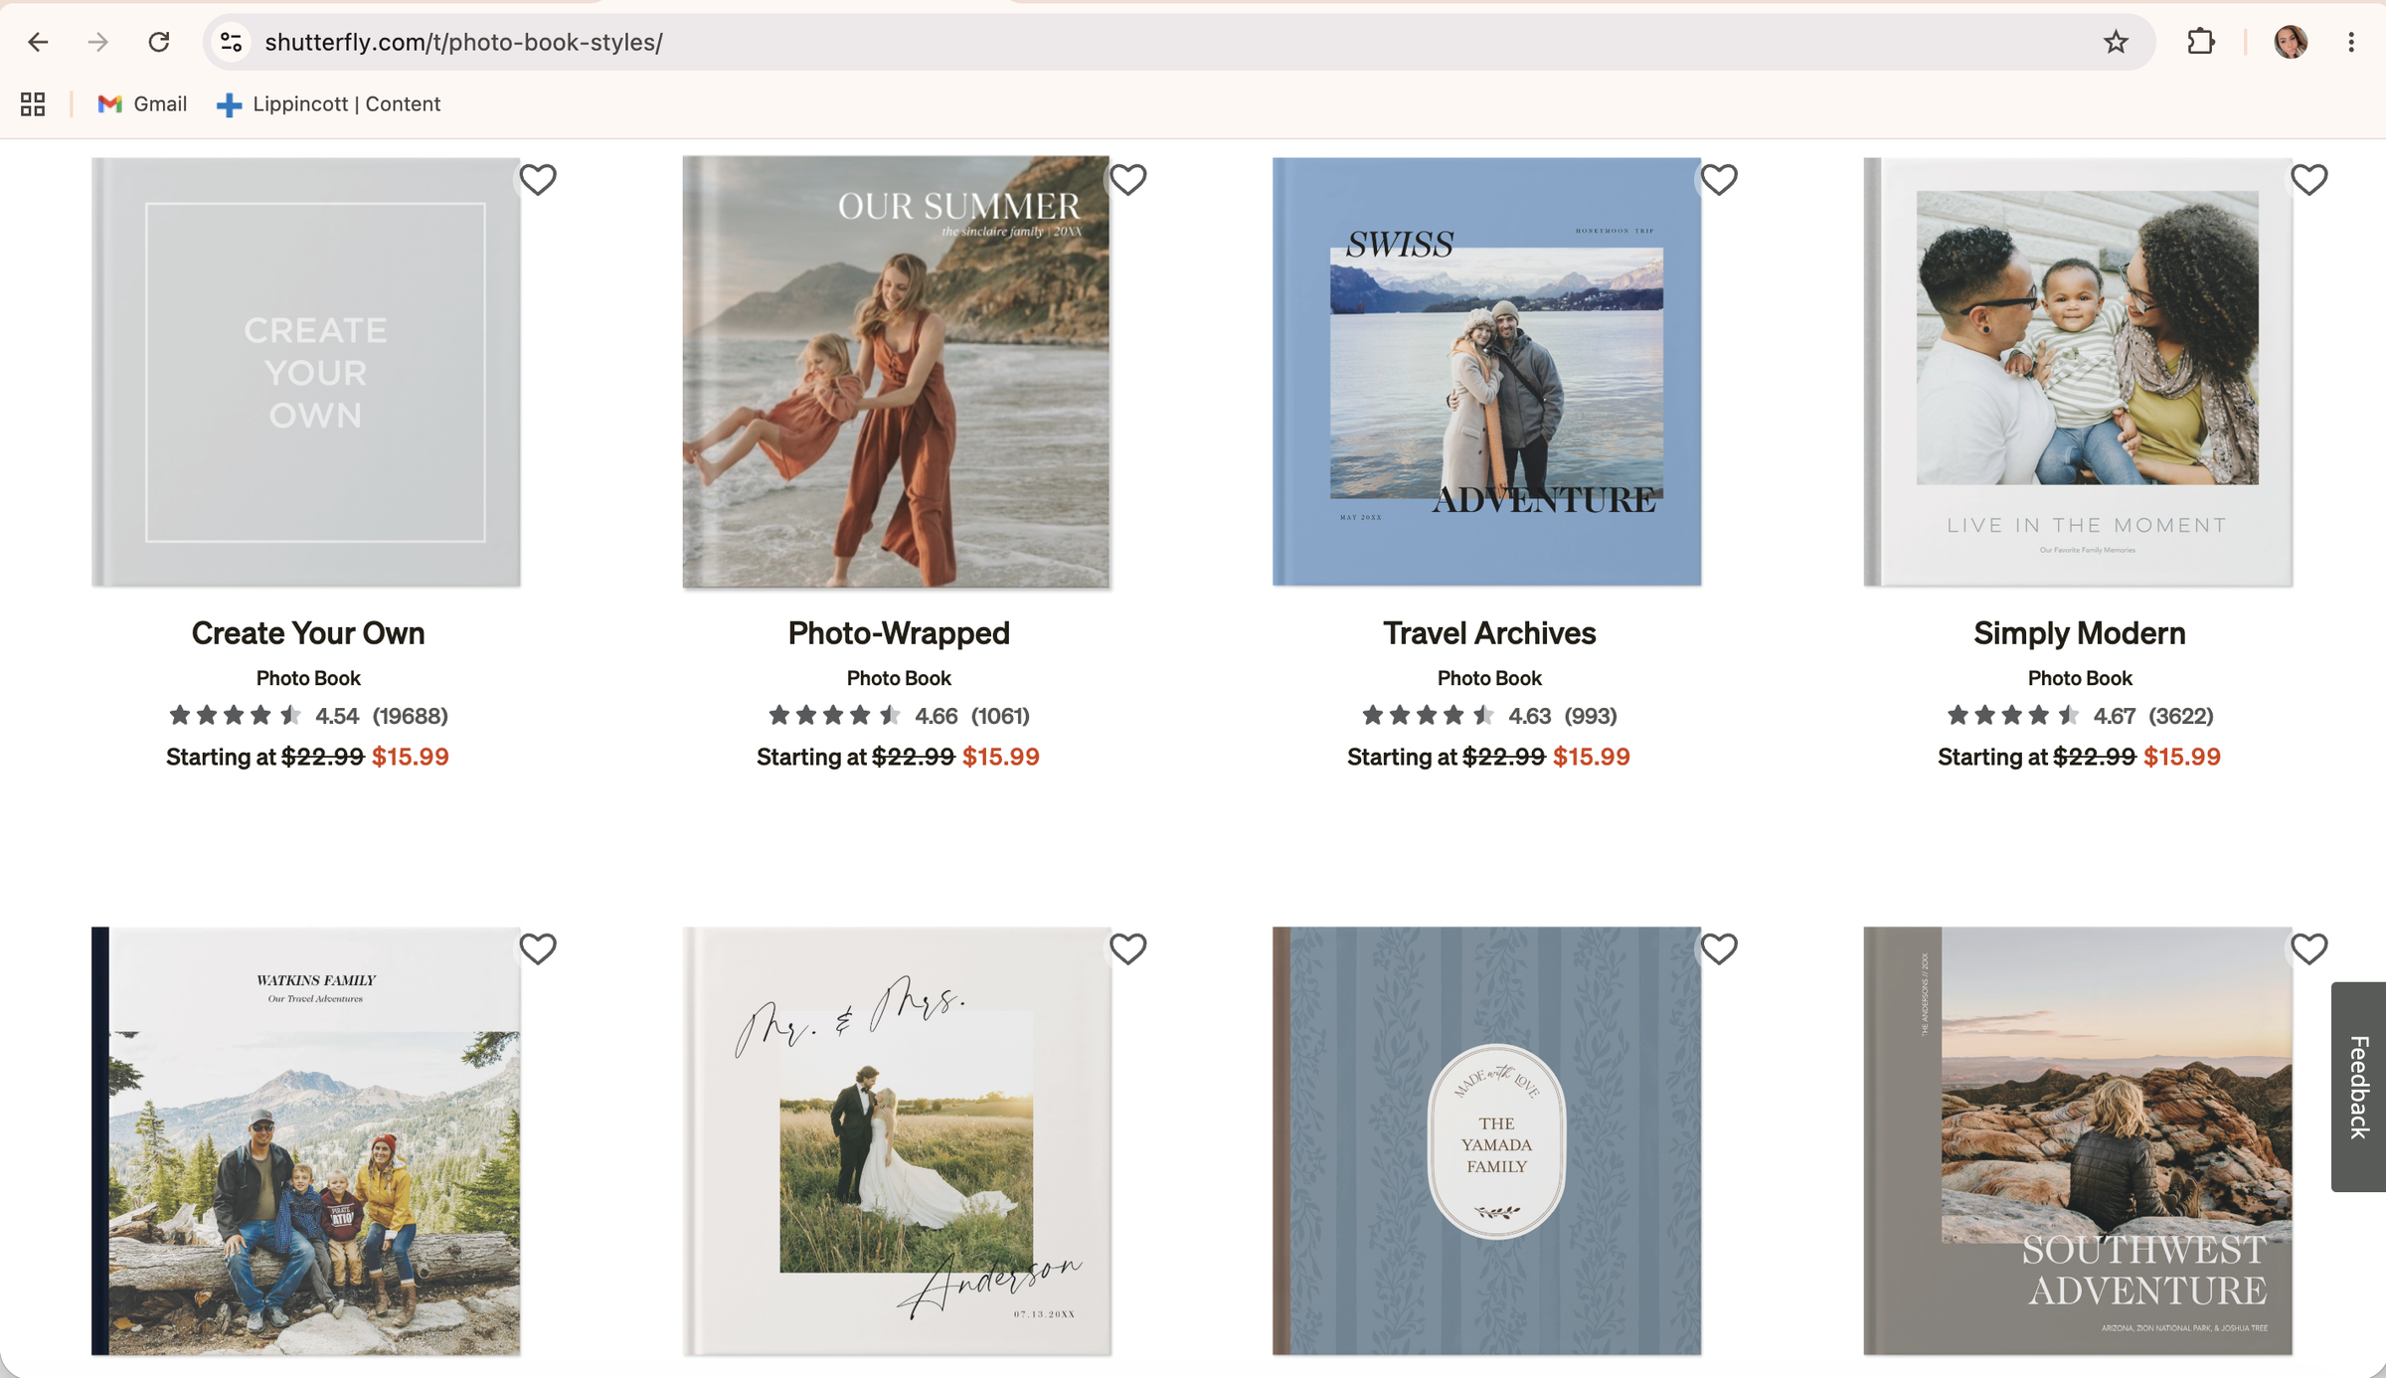
Task: Favorite the Yamada Family book heart
Action: pyautogui.click(x=1719, y=949)
